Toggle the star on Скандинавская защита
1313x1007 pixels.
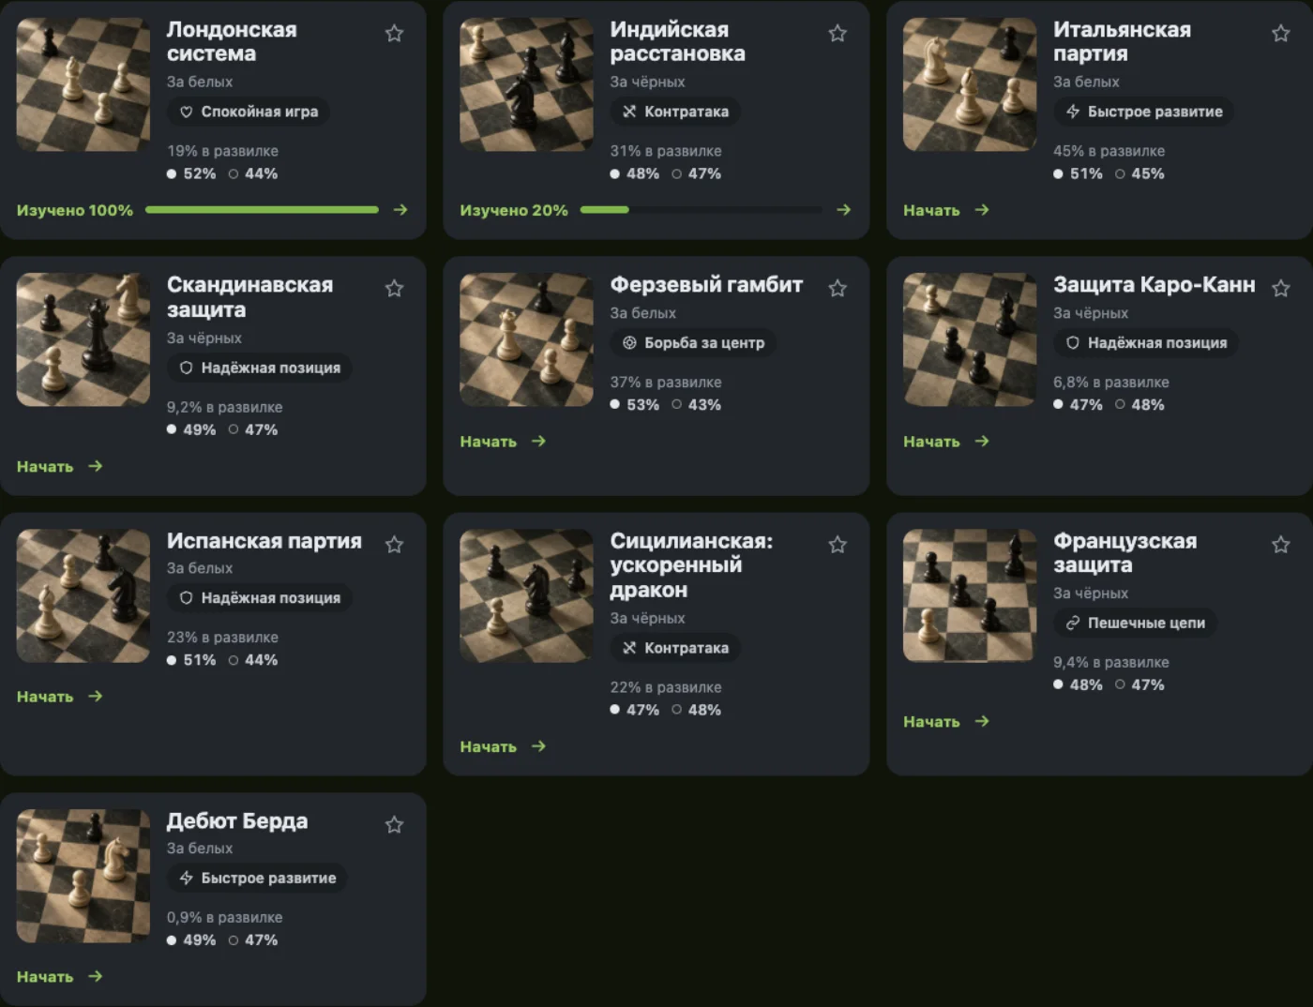click(x=394, y=289)
